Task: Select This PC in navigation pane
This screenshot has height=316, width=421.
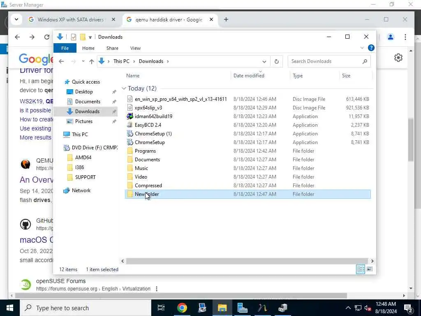Action: [x=79, y=135]
